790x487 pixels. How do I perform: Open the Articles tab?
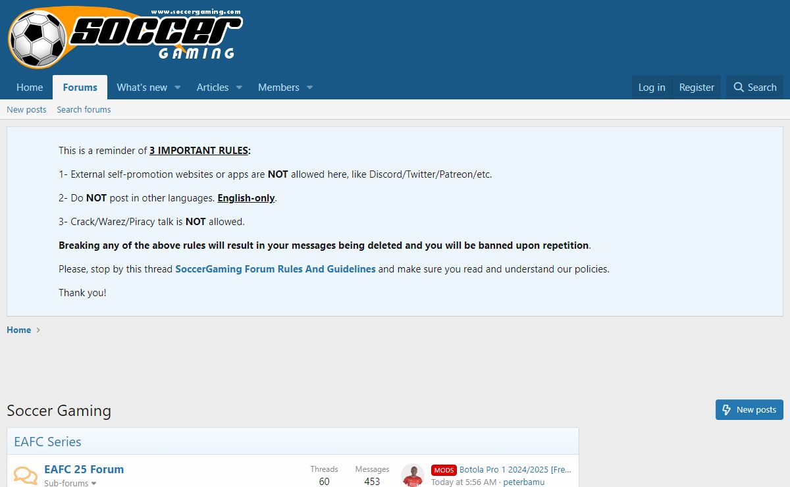pyautogui.click(x=213, y=88)
